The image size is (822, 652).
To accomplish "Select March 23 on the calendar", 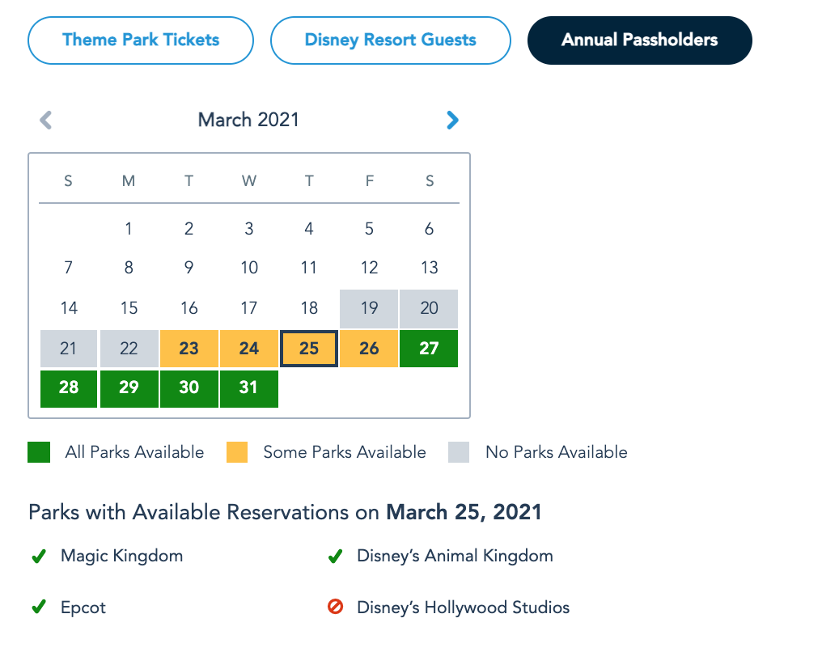I will pyautogui.click(x=189, y=349).
